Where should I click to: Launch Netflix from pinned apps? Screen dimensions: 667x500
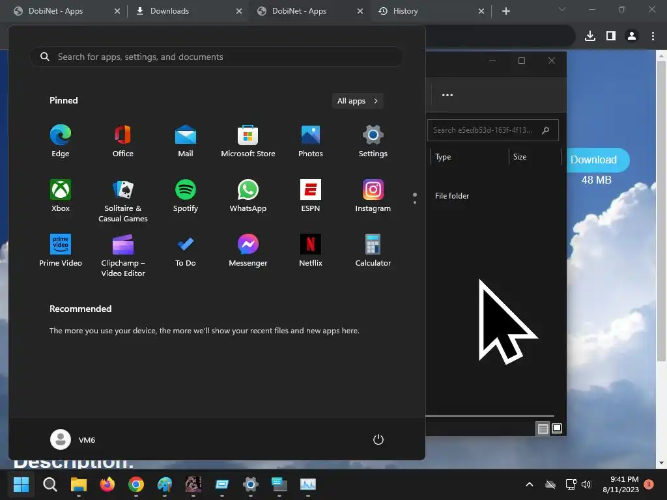coord(311,251)
